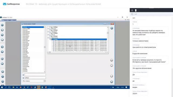Toggle the S355J2 expander under Дания
Viewport: 173px width, 97px height.
50,36
